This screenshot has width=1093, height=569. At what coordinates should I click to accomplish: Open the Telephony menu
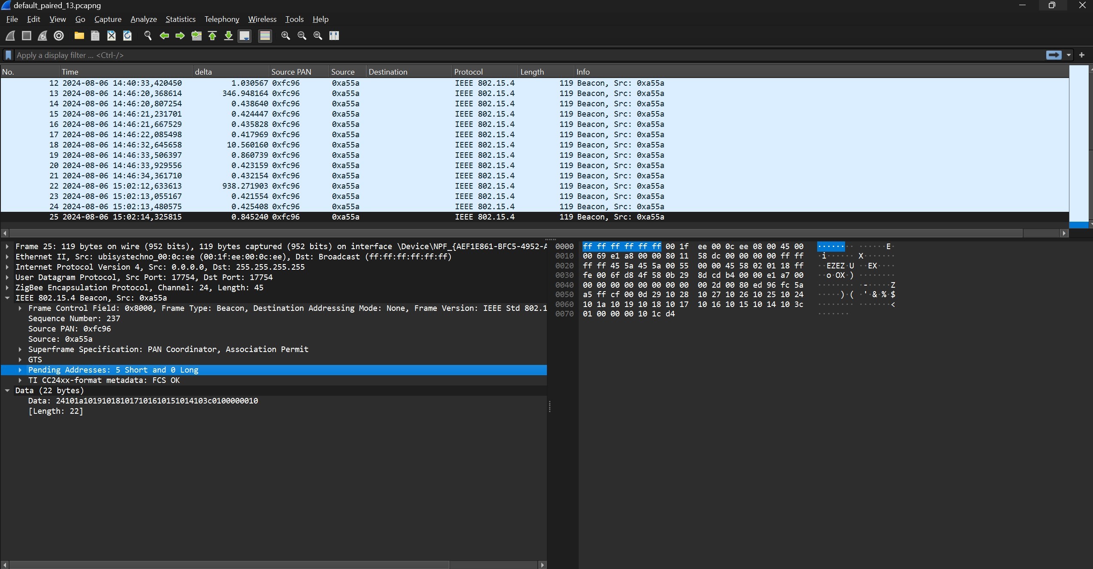(221, 19)
